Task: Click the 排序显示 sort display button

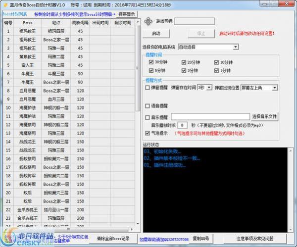Action: tap(127, 14)
